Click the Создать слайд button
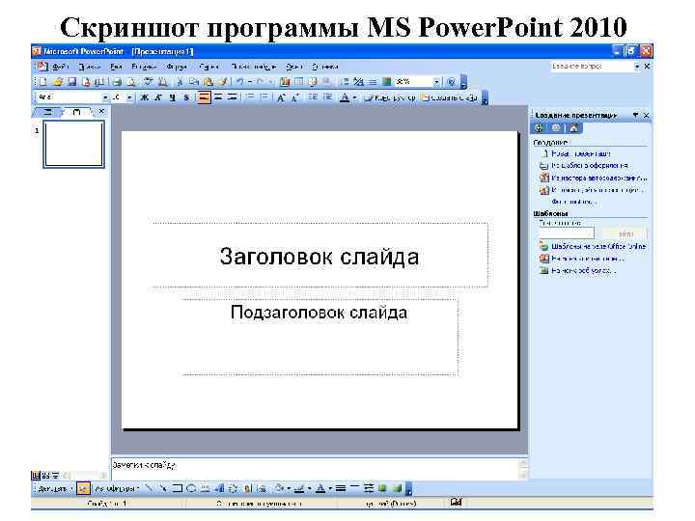Screen dimensions: 695x521 click(x=449, y=97)
